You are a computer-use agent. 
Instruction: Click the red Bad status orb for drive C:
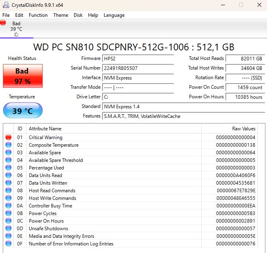tap(3, 23)
